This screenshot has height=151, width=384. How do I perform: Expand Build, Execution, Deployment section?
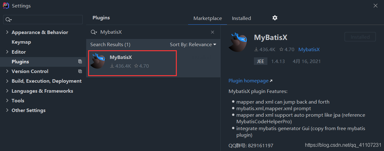pyautogui.click(x=7, y=81)
